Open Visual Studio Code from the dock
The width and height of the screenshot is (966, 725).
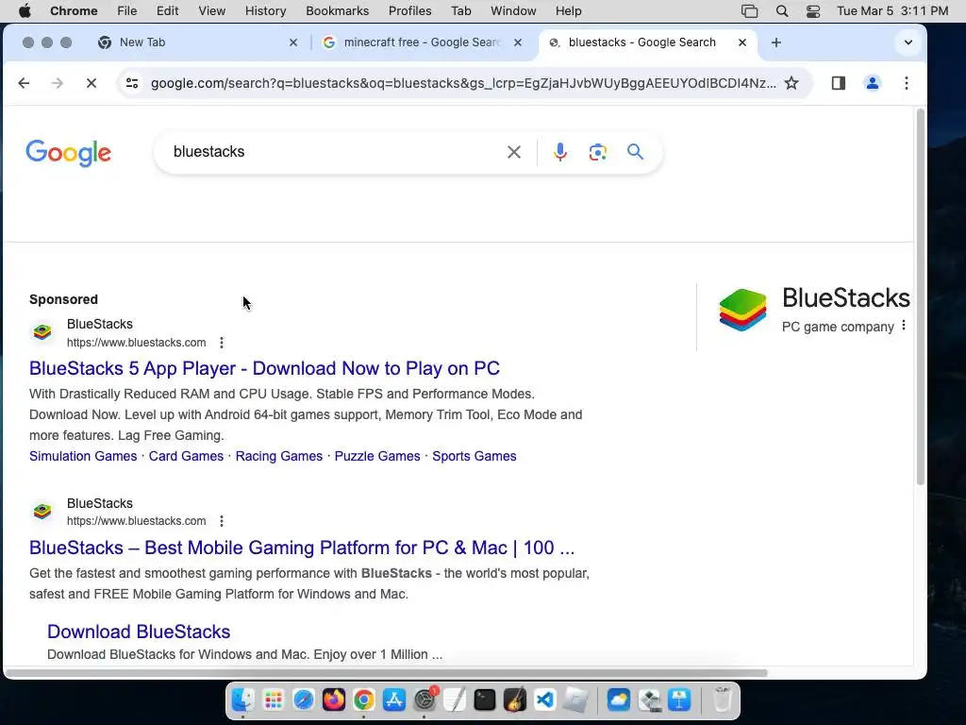click(544, 700)
